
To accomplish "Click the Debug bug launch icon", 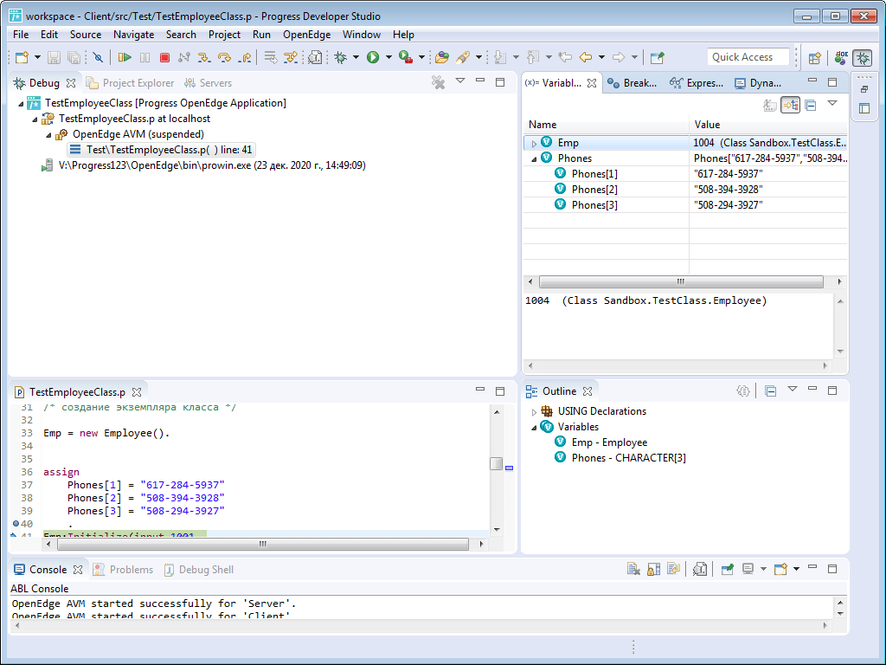I will coord(341,57).
